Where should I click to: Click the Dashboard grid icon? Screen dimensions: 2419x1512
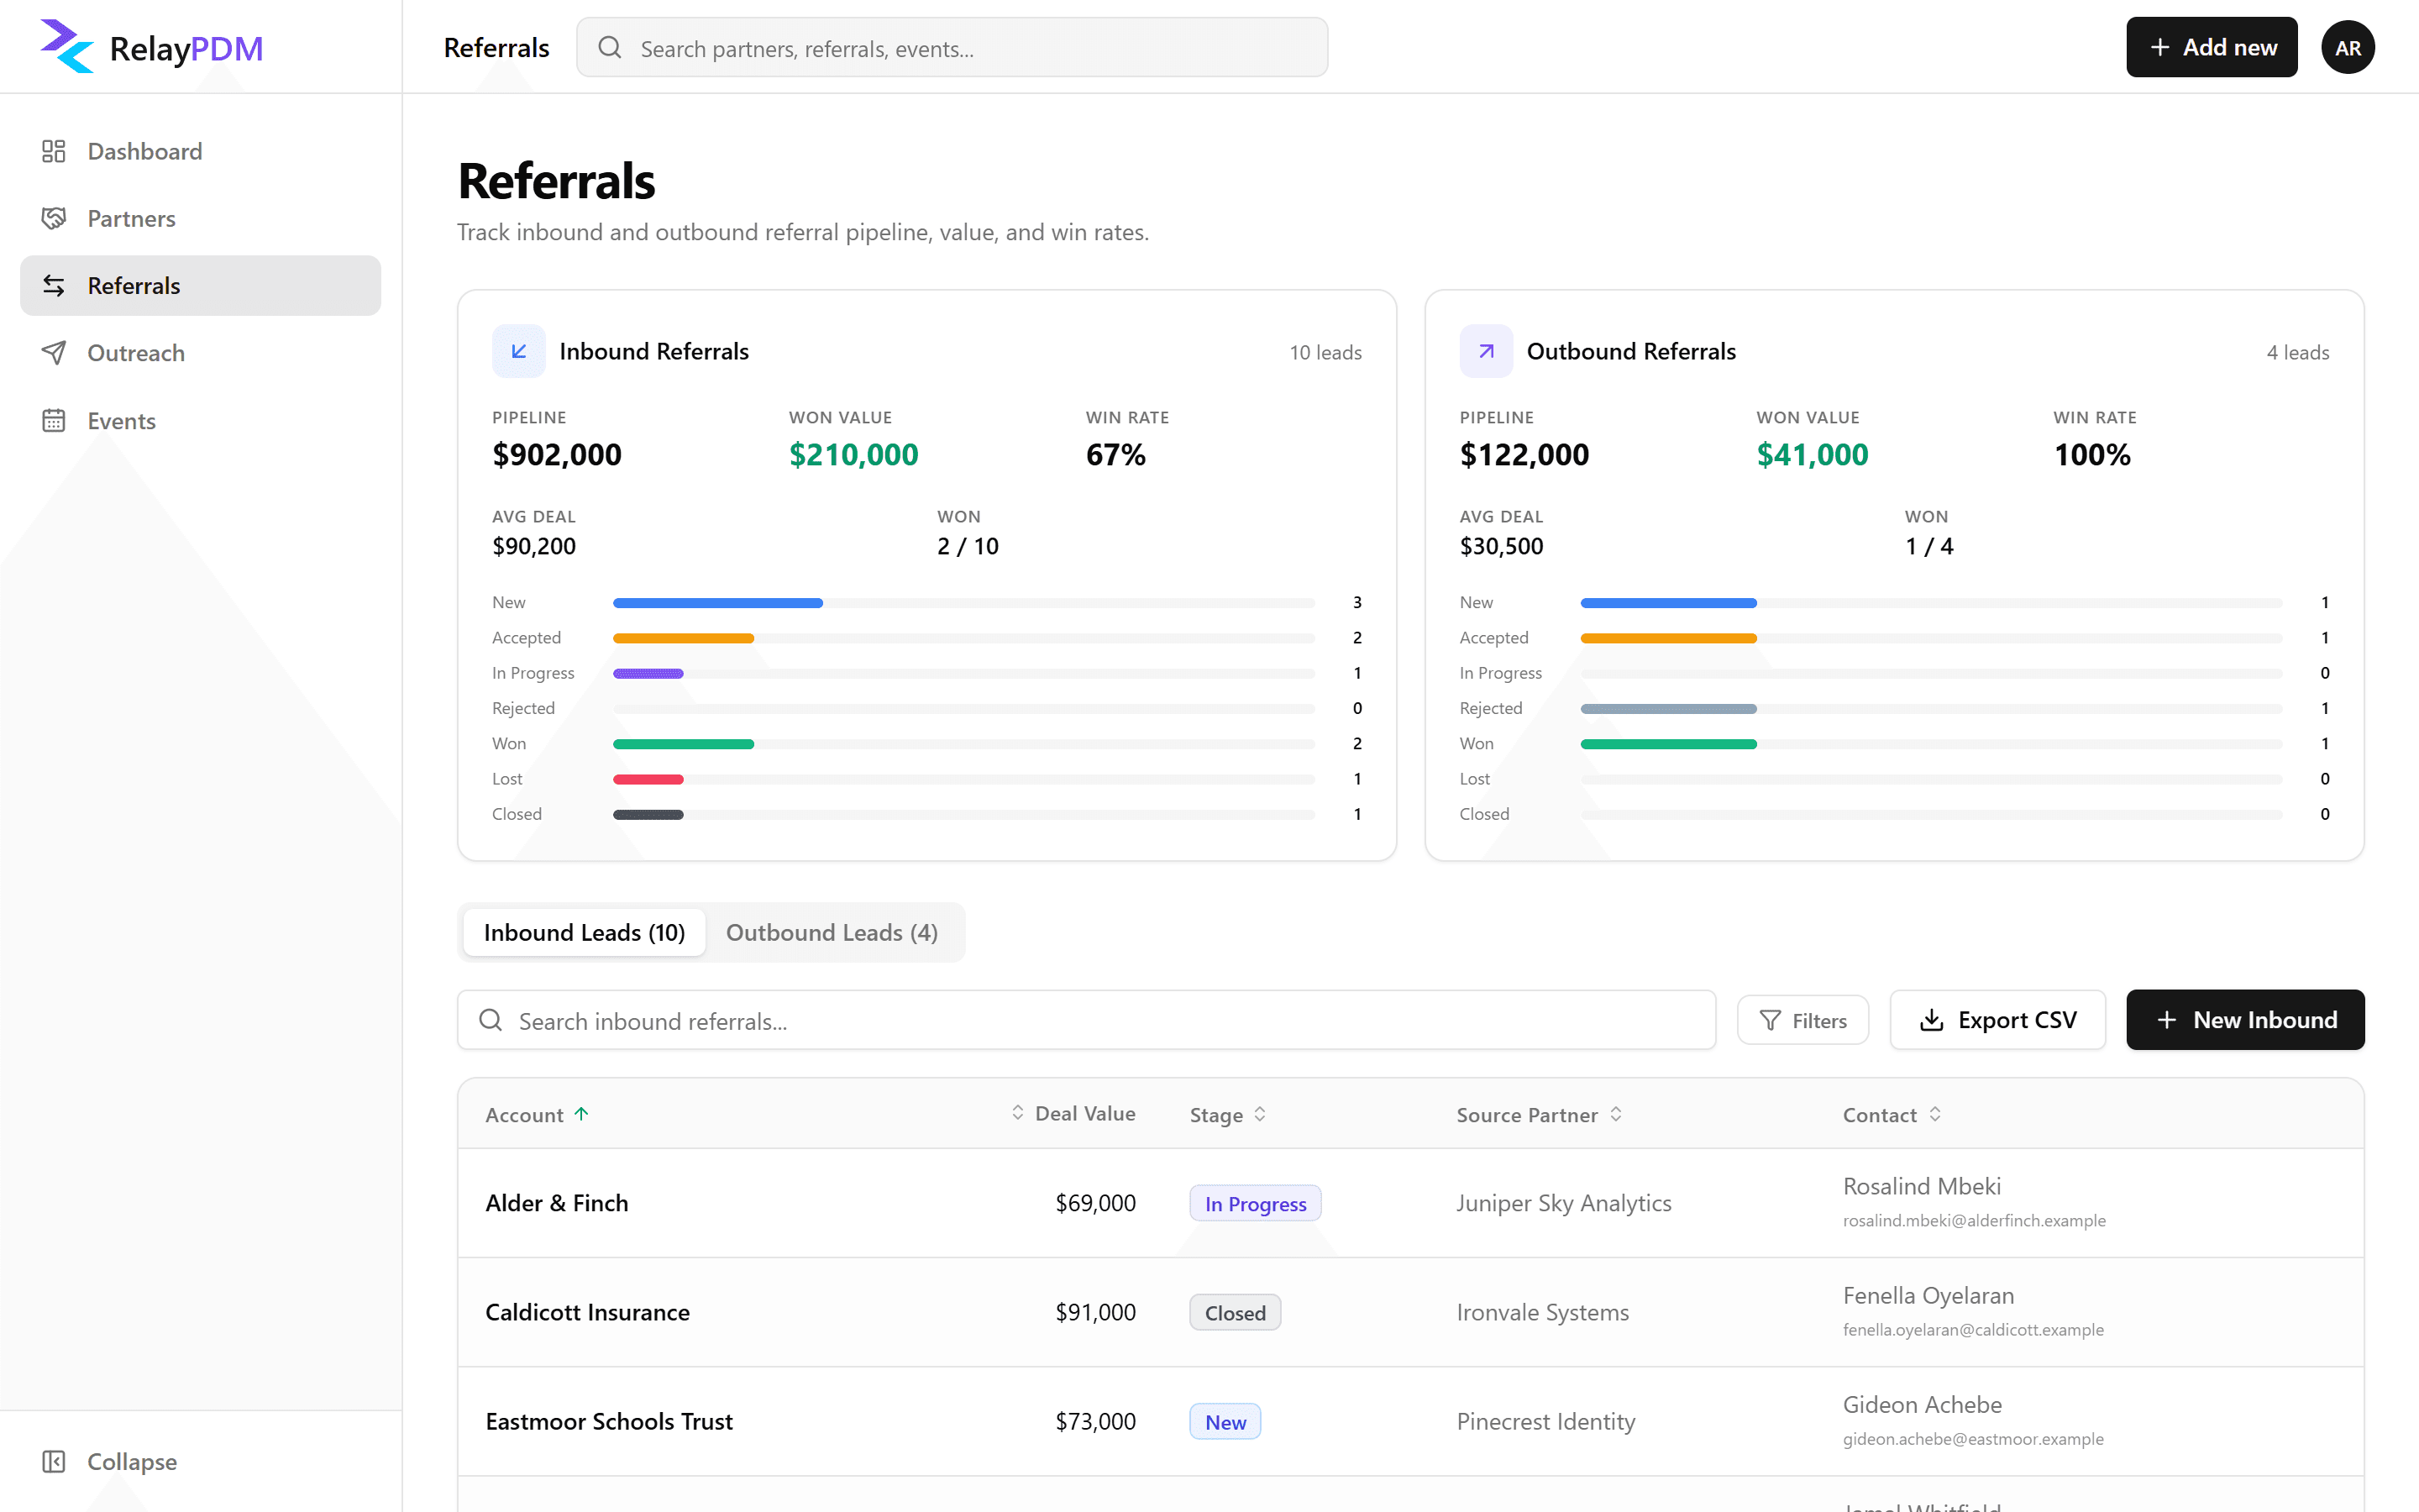[x=54, y=151]
